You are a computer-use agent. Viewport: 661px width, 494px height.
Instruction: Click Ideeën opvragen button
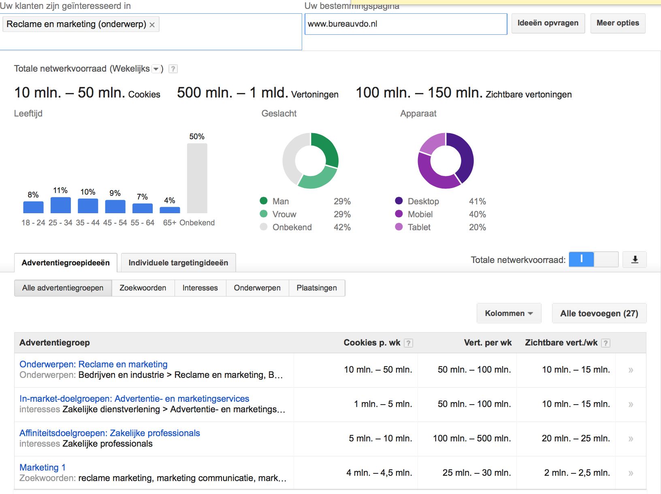[x=548, y=23]
